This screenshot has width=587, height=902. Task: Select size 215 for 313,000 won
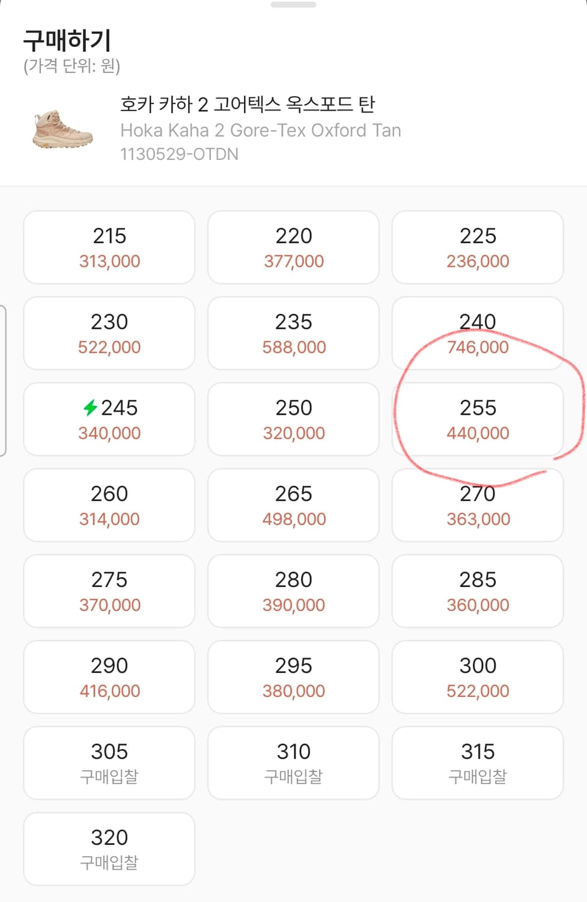tap(109, 247)
